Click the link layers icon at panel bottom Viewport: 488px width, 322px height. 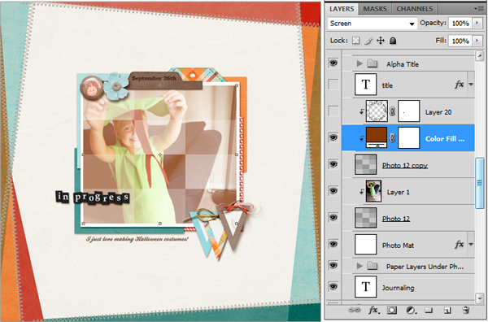tap(354, 310)
